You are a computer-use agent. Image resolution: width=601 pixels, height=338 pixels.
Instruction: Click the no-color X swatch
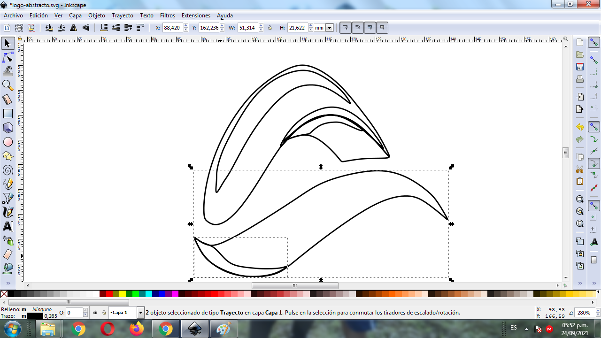click(4, 294)
